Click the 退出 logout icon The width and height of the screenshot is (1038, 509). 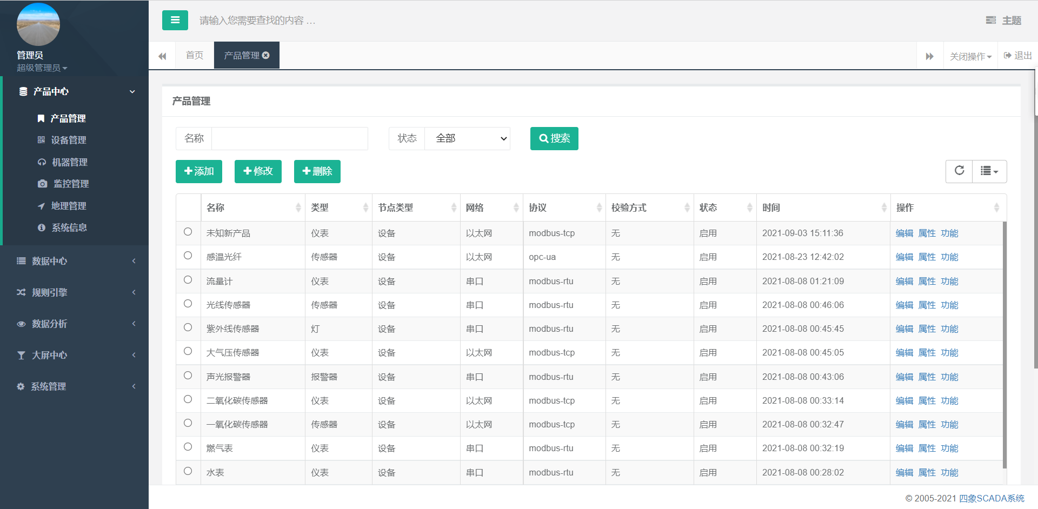(x=1008, y=56)
